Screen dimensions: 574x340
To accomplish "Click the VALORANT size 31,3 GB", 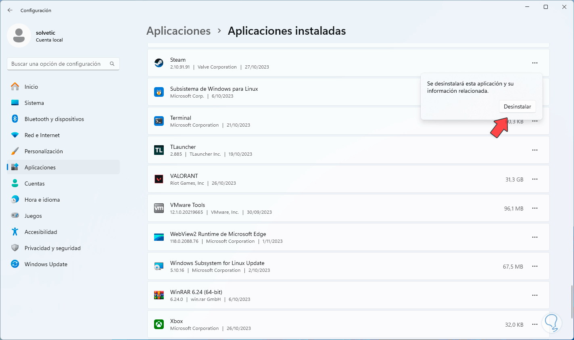I will pos(514,179).
